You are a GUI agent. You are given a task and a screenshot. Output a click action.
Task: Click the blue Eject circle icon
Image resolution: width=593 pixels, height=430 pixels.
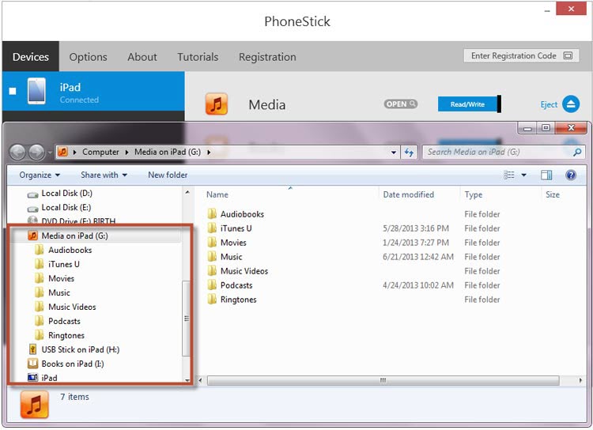pos(571,104)
